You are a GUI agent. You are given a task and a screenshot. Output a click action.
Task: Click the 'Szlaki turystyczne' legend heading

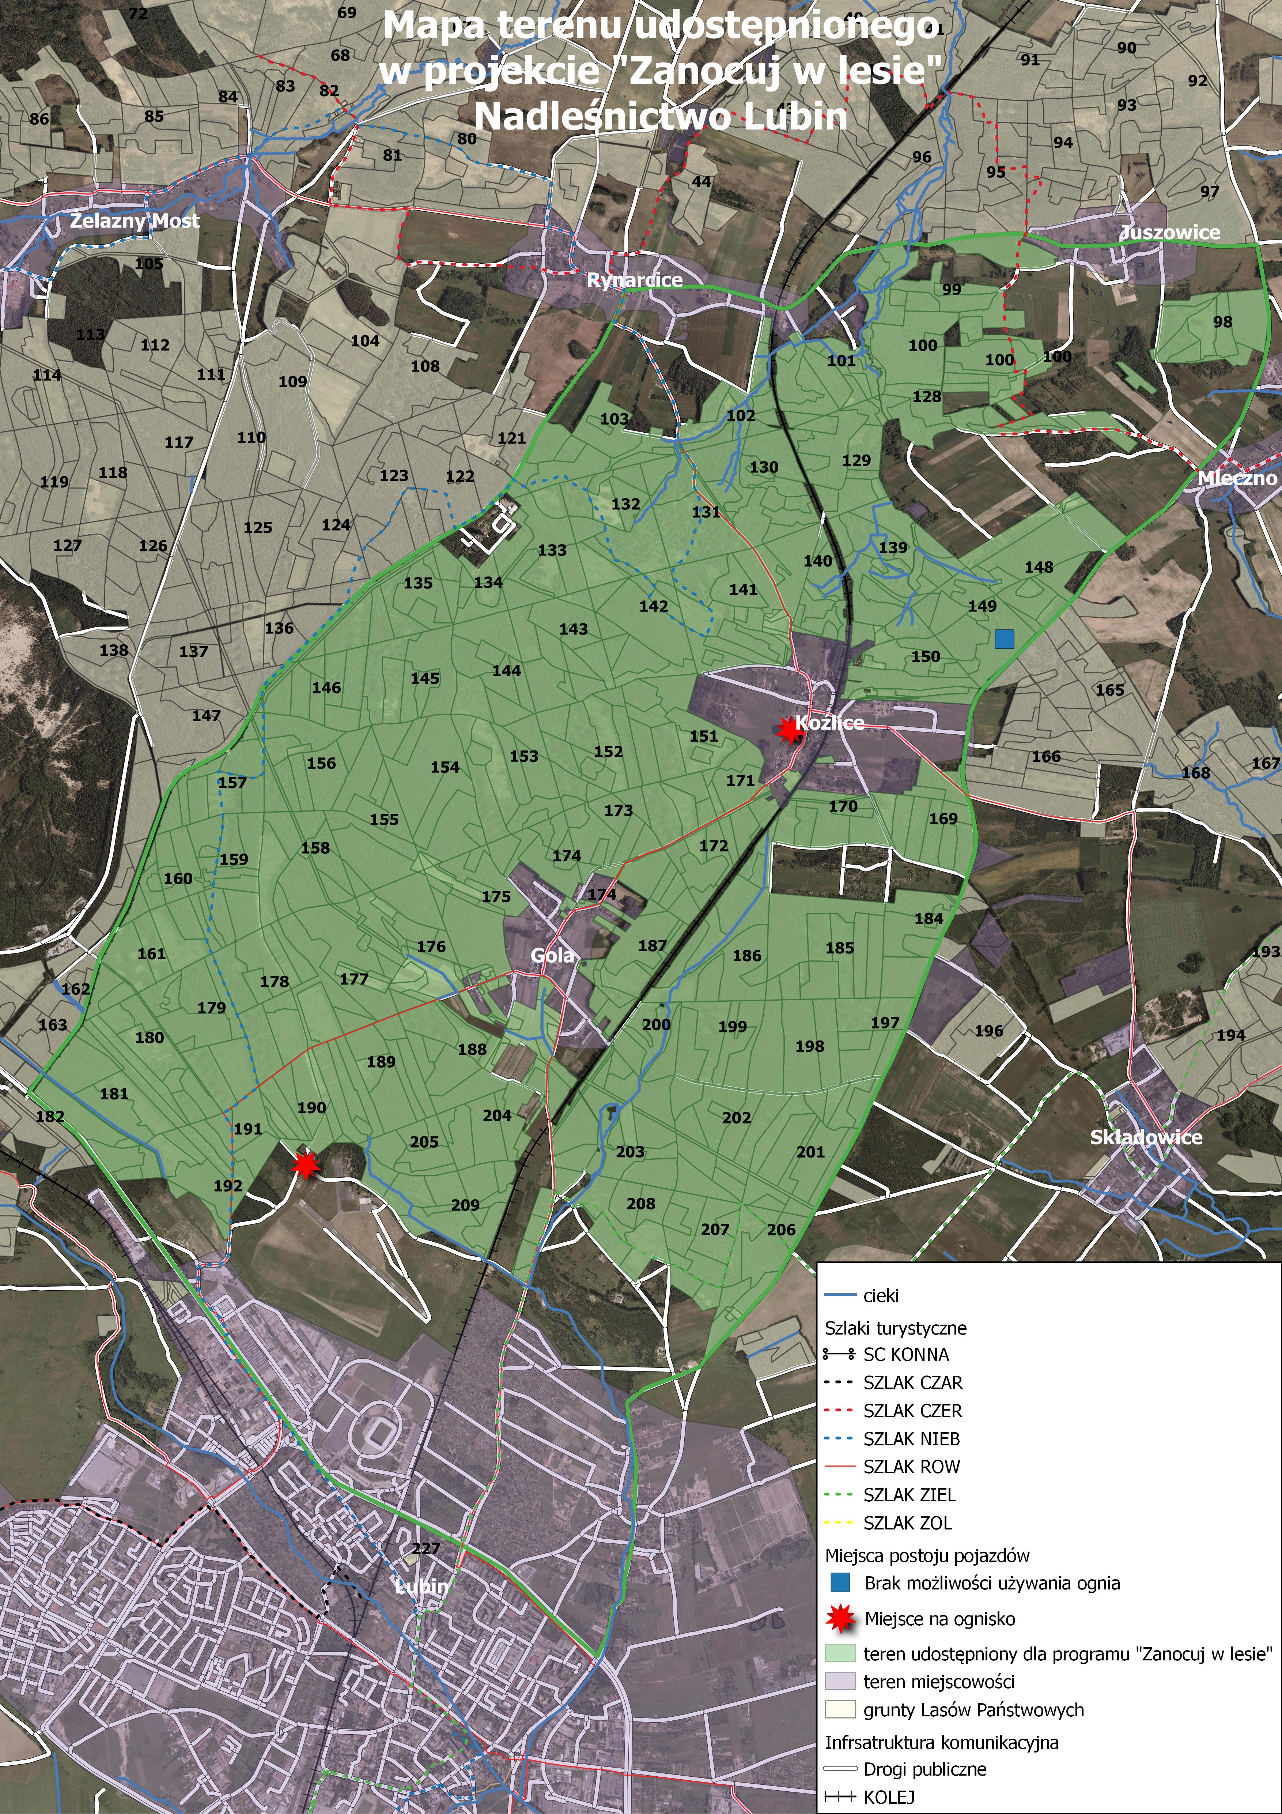coord(895,1328)
